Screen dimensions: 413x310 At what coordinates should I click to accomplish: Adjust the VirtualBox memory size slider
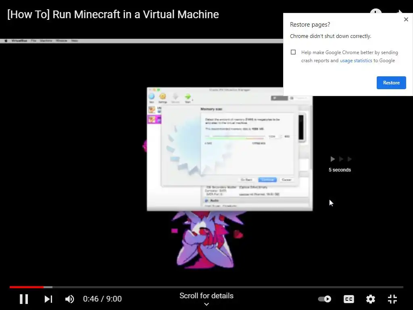(235, 136)
